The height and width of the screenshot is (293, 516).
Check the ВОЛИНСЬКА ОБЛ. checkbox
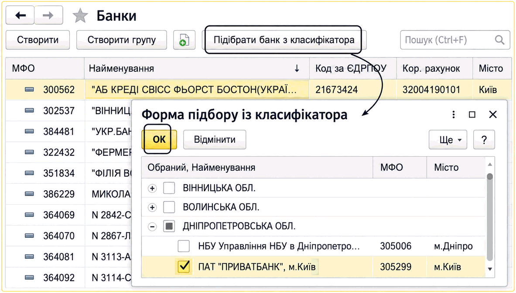(x=169, y=207)
